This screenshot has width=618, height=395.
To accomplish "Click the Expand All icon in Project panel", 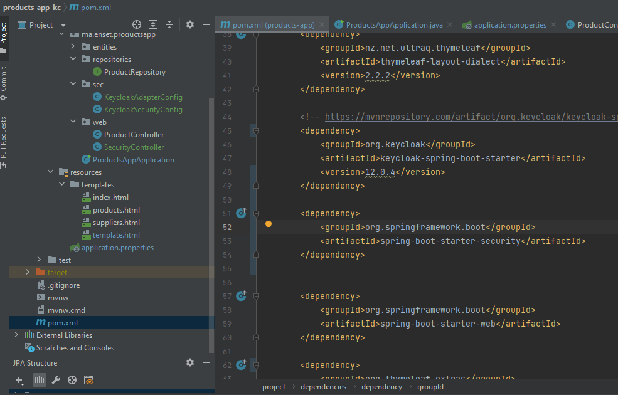I will 153,24.
